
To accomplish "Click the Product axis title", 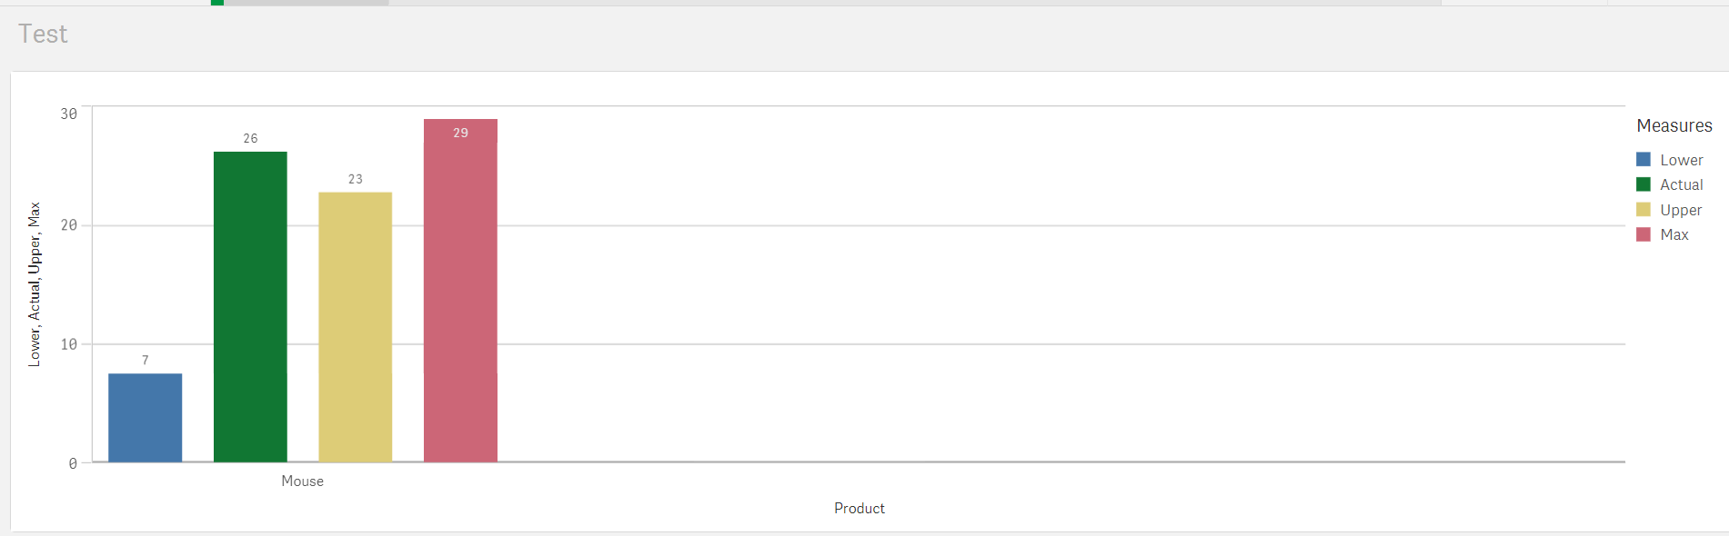I will (859, 509).
